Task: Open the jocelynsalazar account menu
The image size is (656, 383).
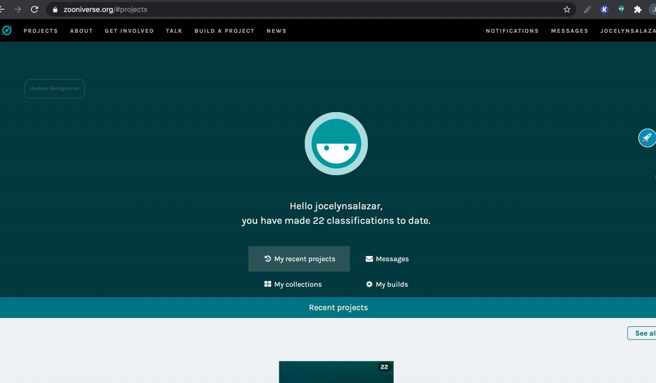Action: click(x=628, y=31)
